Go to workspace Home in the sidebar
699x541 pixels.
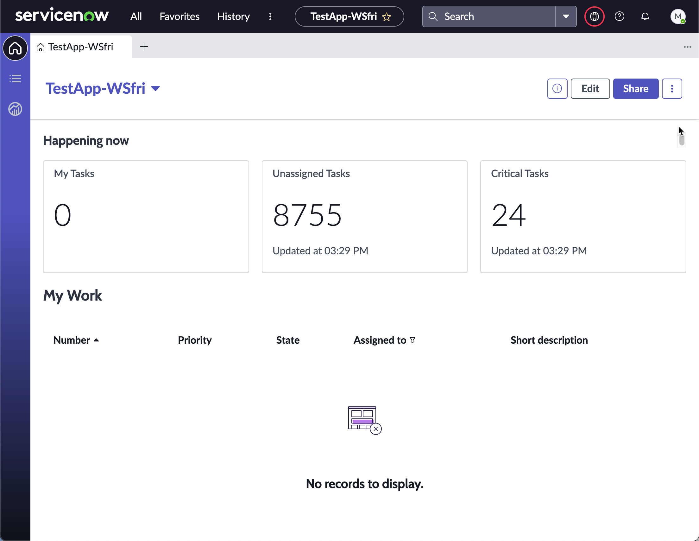pos(15,48)
